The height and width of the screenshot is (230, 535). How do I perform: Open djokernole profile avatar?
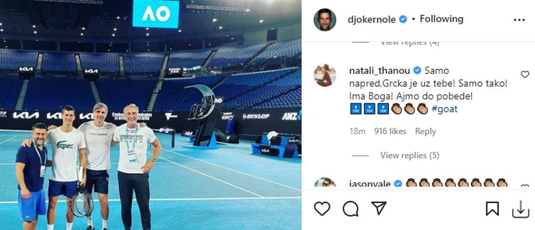[x=325, y=20]
